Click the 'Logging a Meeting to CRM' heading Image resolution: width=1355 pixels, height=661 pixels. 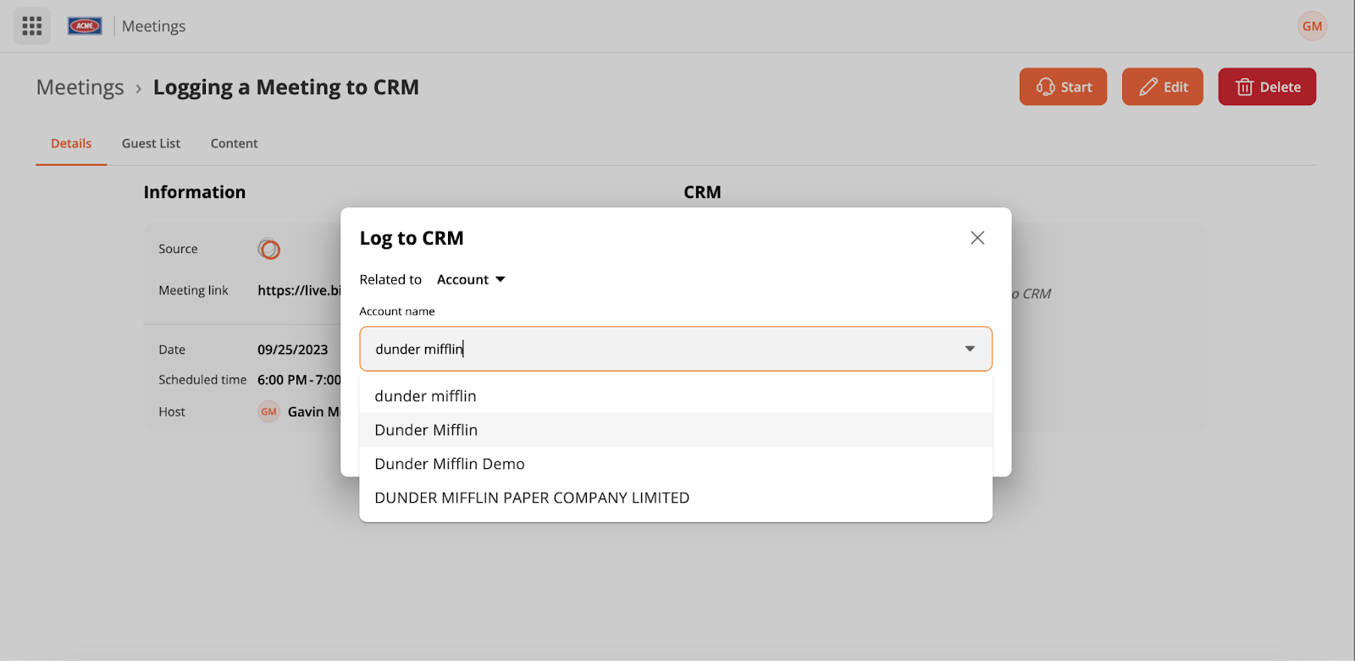[x=286, y=87]
